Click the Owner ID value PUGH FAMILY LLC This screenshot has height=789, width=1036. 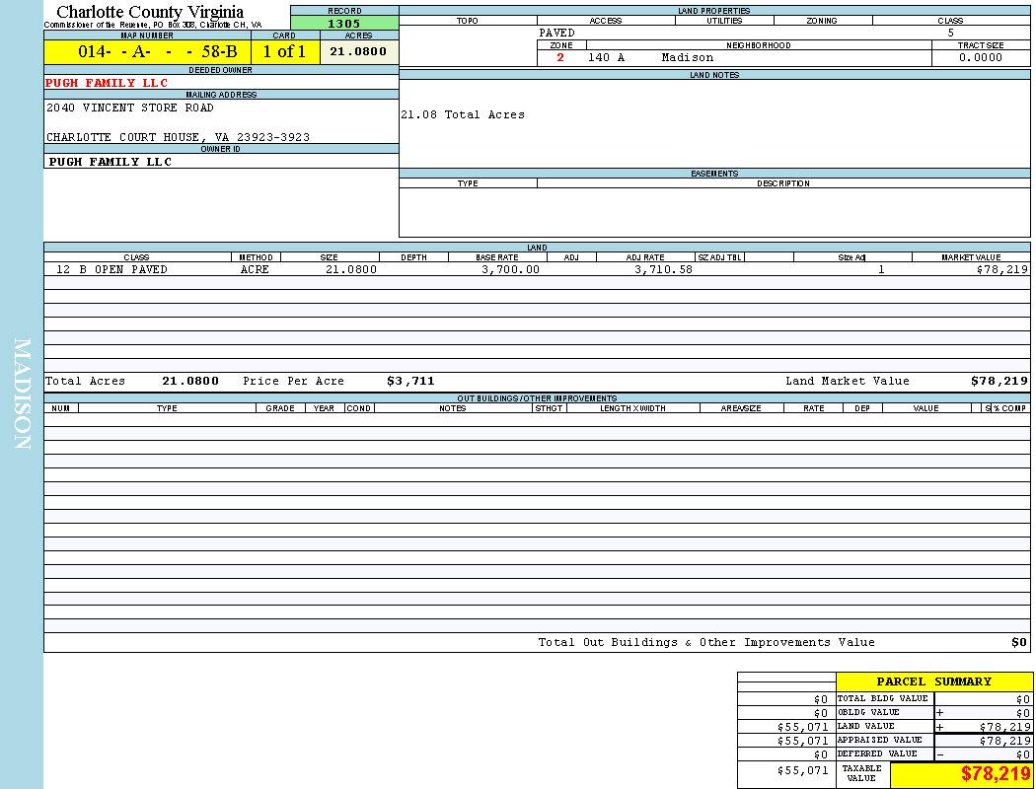pos(111,162)
